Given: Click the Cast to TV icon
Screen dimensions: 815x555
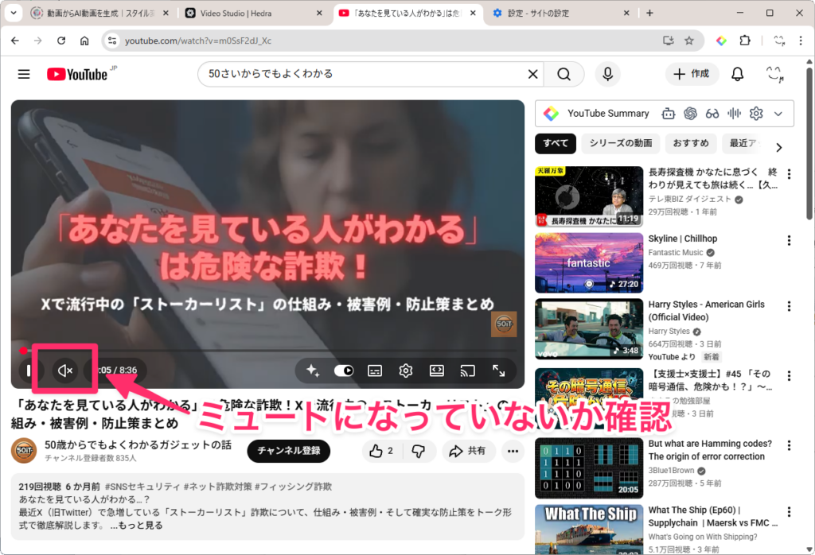Looking at the screenshot, I should click(468, 371).
